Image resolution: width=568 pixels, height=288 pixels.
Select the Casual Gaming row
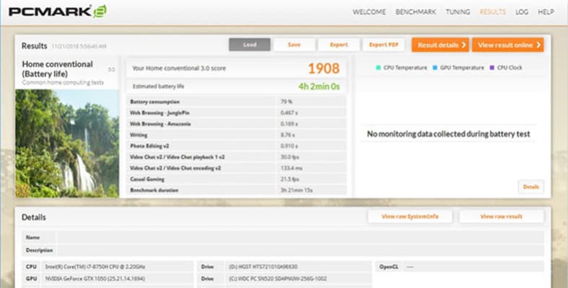pyautogui.click(x=236, y=179)
